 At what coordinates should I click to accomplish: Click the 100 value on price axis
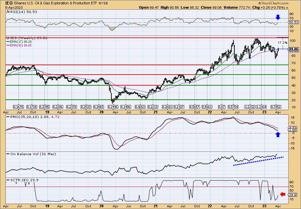click(293, 41)
